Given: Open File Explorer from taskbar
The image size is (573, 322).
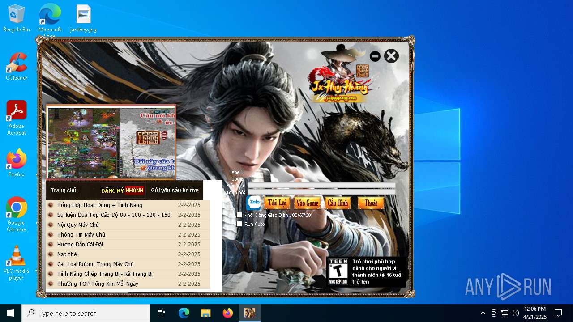Looking at the screenshot, I should click(206, 313).
